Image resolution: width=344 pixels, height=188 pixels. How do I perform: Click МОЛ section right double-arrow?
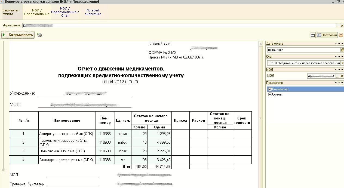[339, 70]
